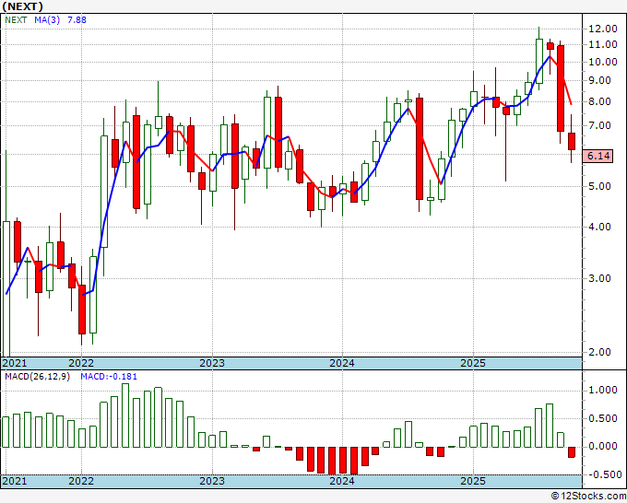The width and height of the screenshot is (627, 503).
Task: Select 2021 on the MACD timeline
Action: [x=15, y=481]
